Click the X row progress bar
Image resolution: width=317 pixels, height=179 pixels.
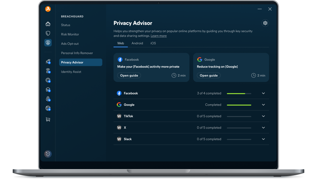pyautogui.click(x=239, y=128)
